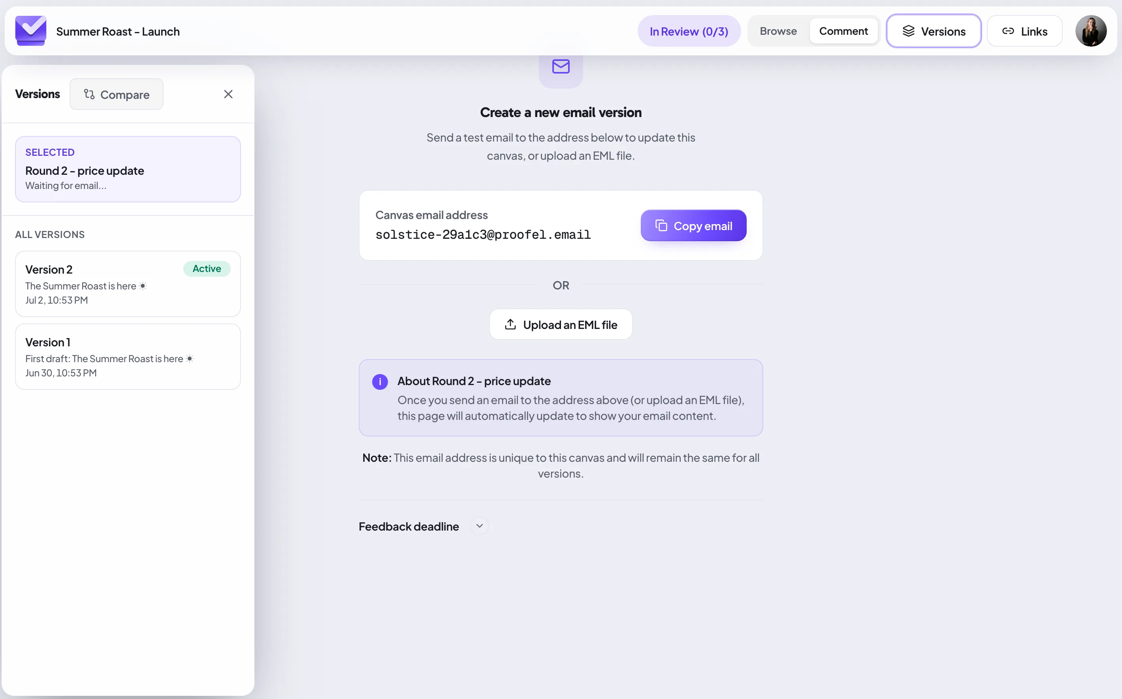
Task: Close the Versions side panel
Action: [228, 94]
